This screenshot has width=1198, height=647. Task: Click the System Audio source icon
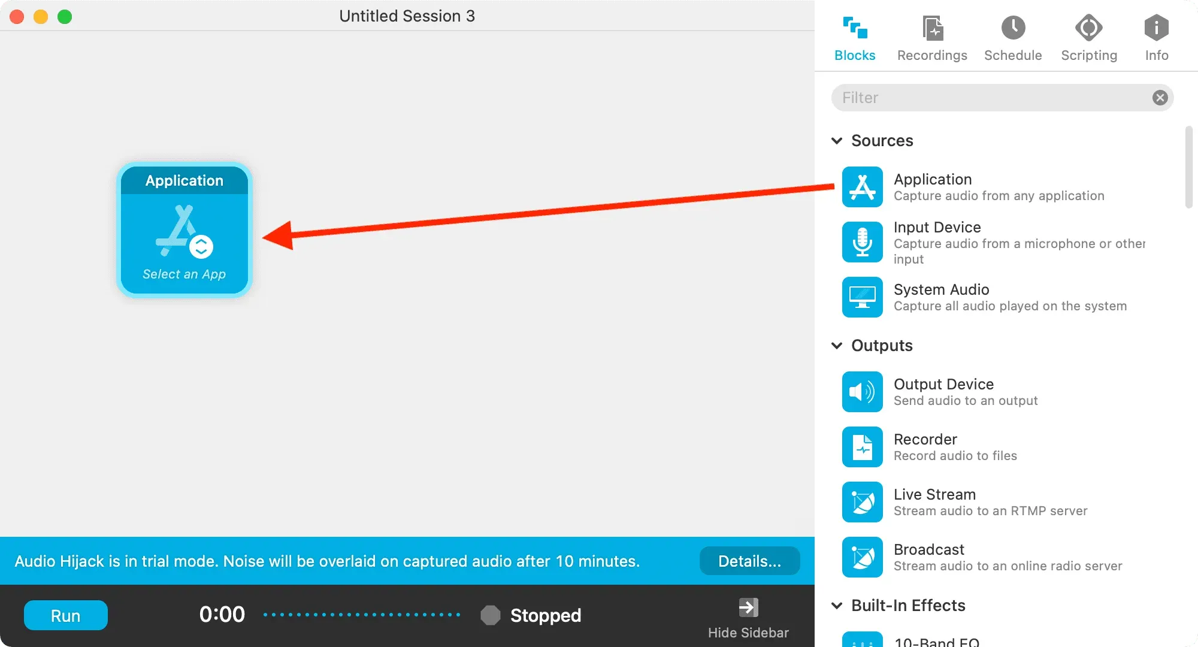(x=863, y=297)
